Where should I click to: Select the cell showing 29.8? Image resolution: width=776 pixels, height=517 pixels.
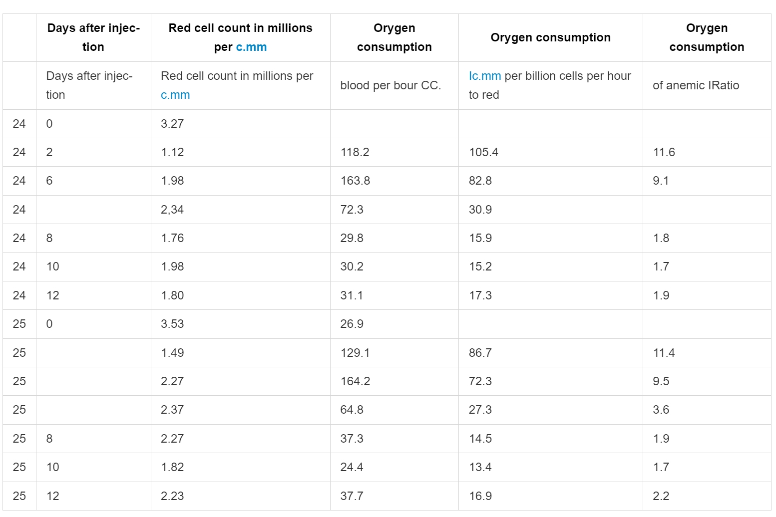coord(394,238)
